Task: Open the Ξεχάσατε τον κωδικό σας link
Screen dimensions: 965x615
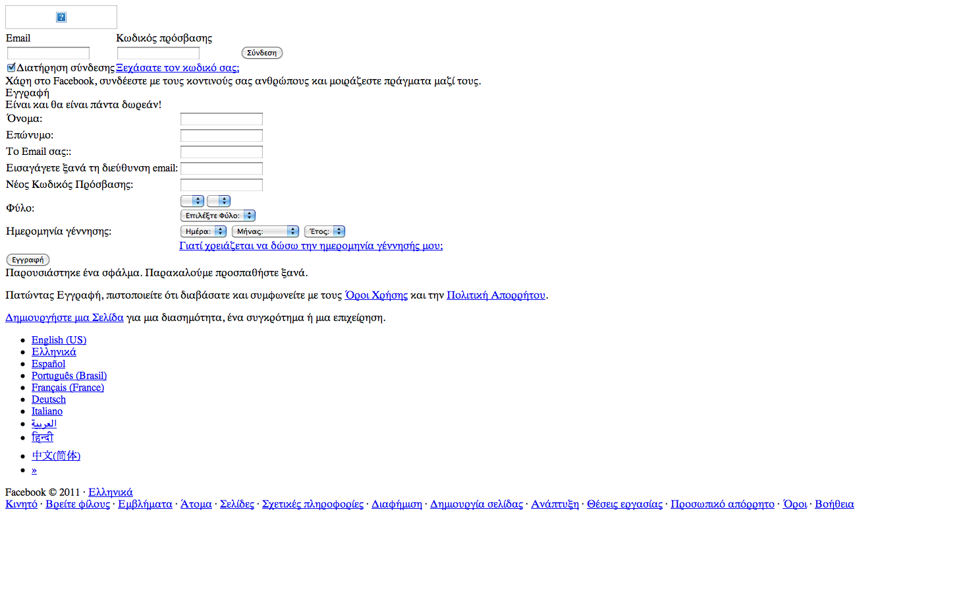Action: pyautogui.click(x=178, y=67)
